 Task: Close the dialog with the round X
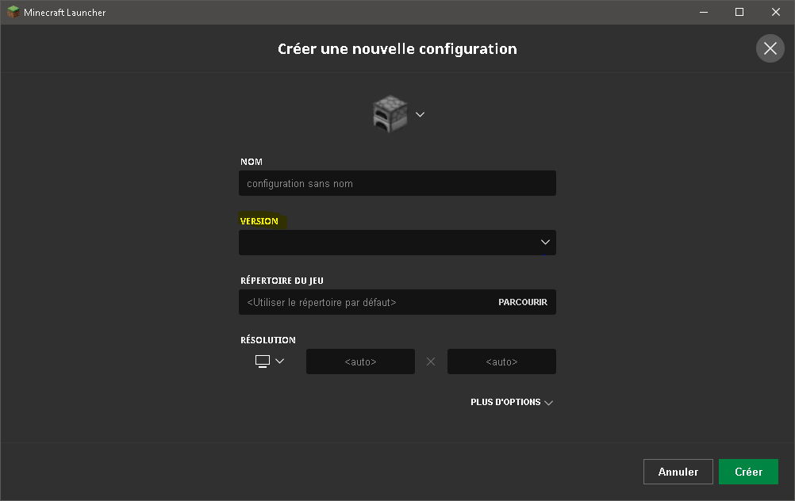click(770, 48)
